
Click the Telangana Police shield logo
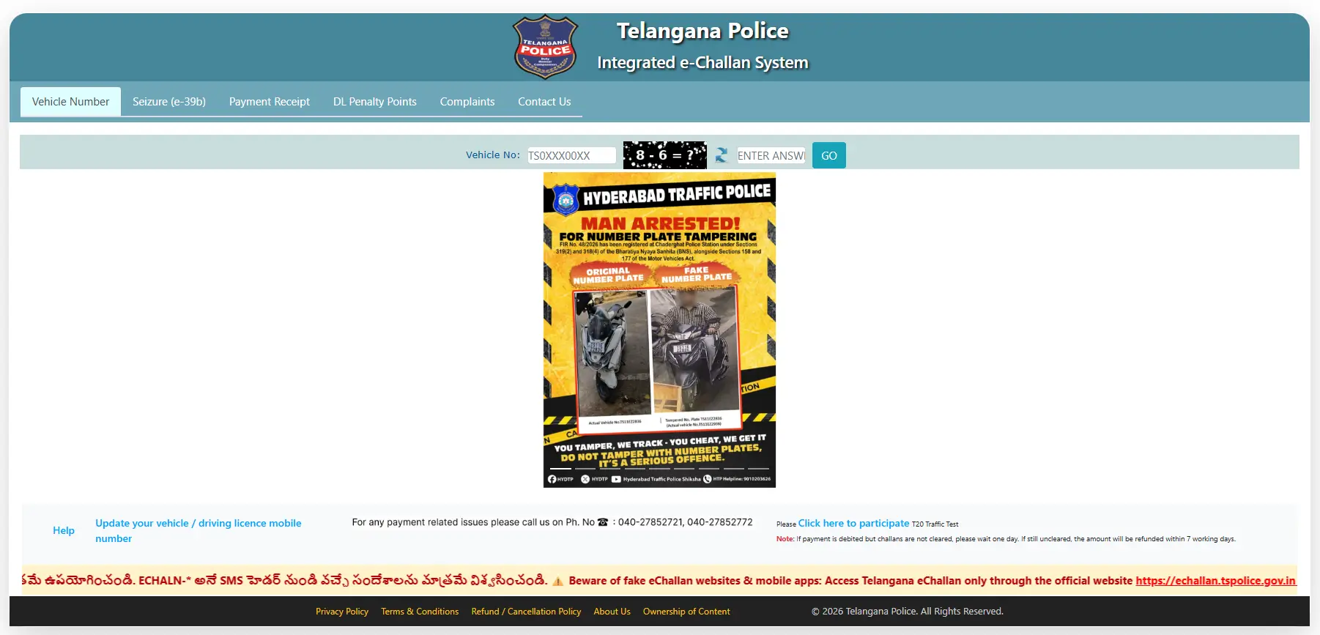(544, 47)
